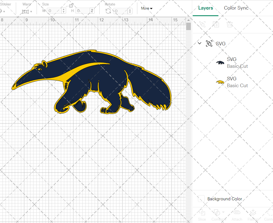The image size is (273, 223).
Task: Click the group layers icon
Action: (202, 24)
